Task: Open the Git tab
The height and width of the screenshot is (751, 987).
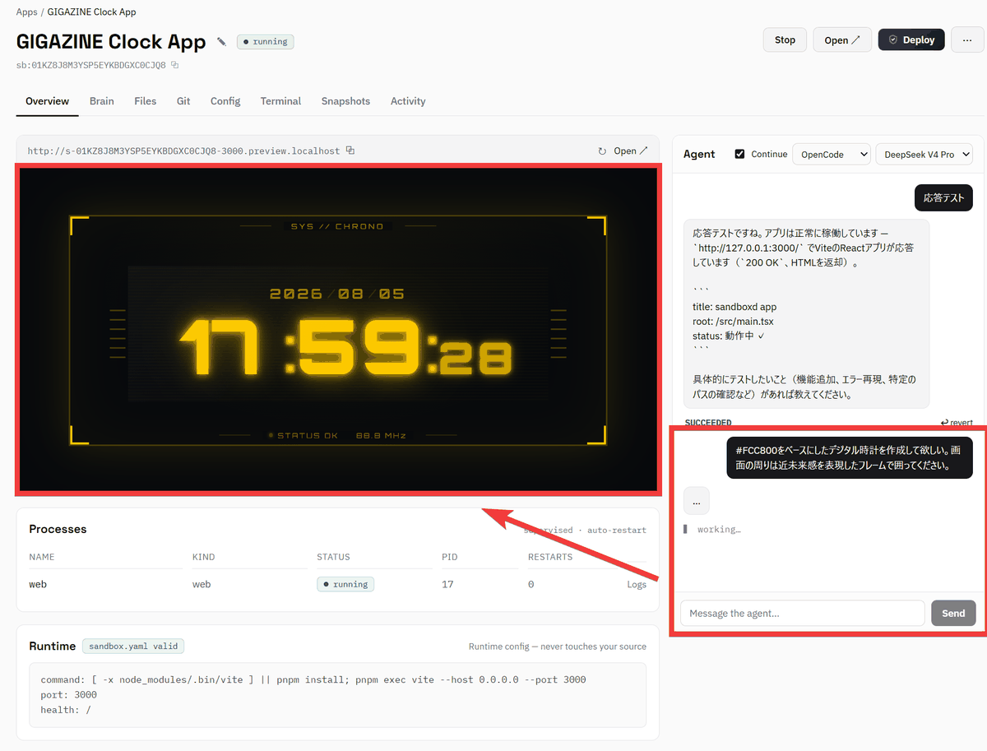Action: coord(183,101)
